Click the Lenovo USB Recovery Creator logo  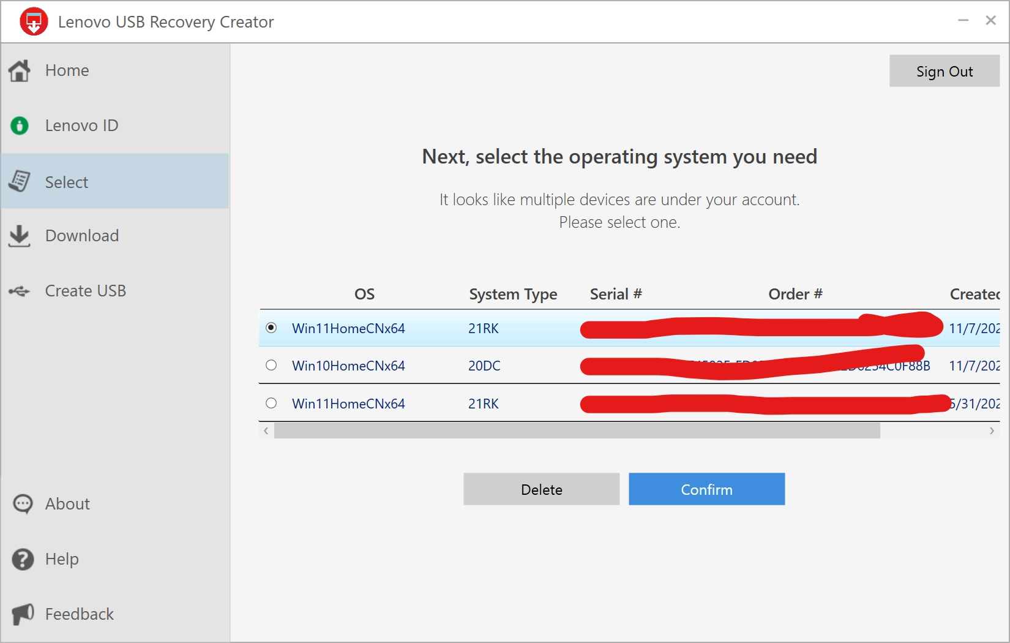point(34,21)
